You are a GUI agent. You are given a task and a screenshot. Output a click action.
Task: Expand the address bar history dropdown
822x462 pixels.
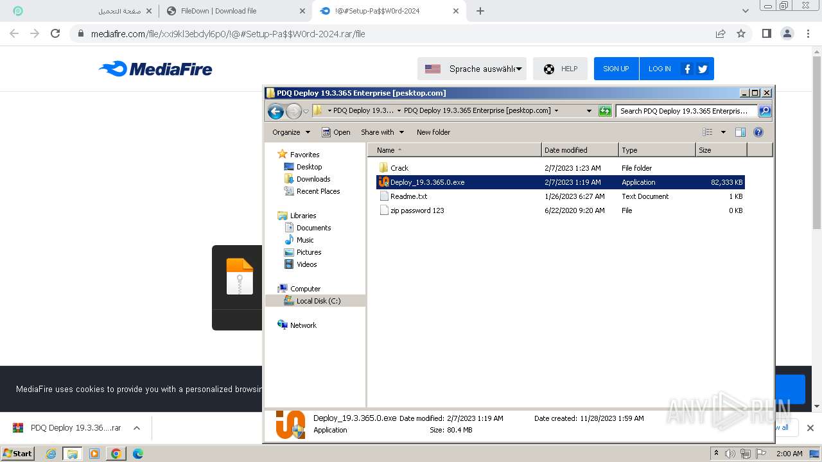[589, 111]
